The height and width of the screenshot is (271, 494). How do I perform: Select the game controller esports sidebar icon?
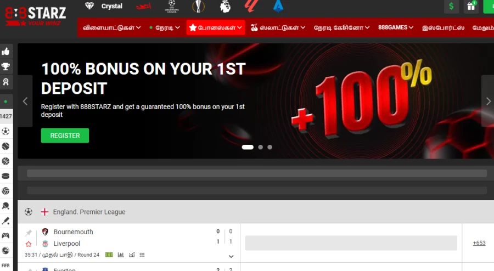tap(6, 235)
